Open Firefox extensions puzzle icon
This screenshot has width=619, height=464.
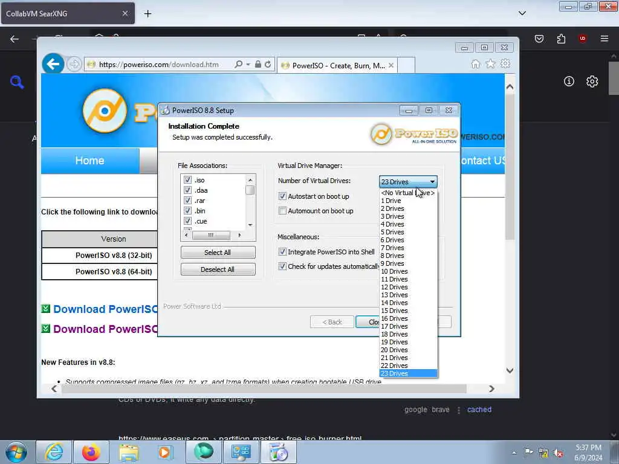tap(561, 39)
